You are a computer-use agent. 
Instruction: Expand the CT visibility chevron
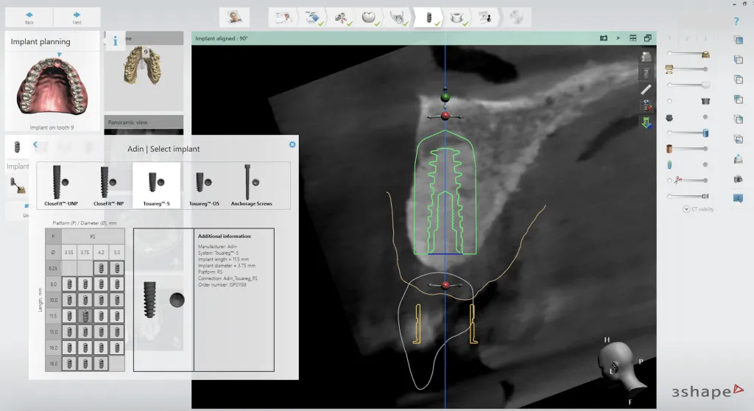click(x=686, y=209)
